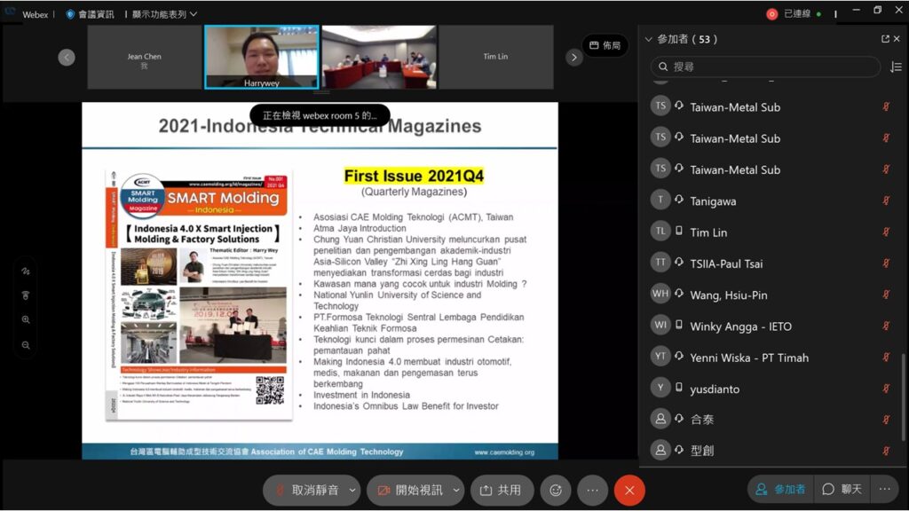Select Tim Lin video tile
Screen dimensions: 909x511
495,57
